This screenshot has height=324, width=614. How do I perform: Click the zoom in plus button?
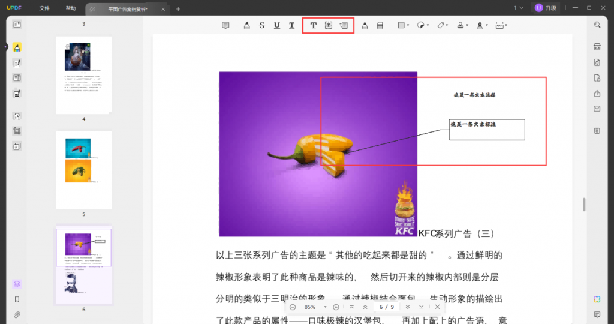(336, 307)
